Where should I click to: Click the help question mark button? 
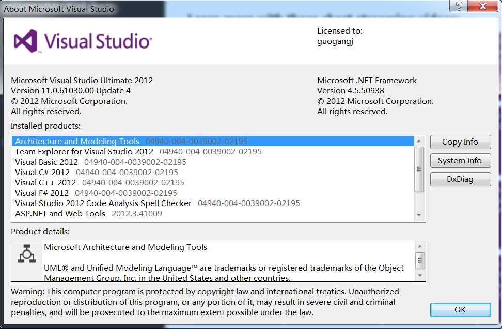coord(459,6)
